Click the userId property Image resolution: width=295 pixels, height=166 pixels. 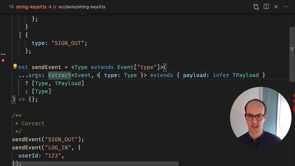click(28, 156)
